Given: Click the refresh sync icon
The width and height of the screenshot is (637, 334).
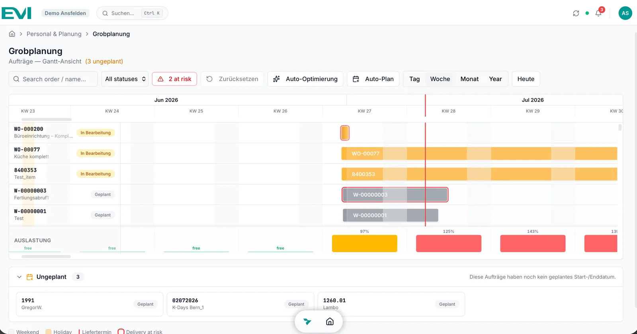Looking at the screenshot, I should pyautogui.click(x=576, y=13).
